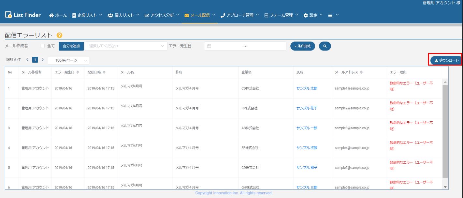Expand the 条件指定 filter button
This screenshot has width=463, height=198.
(x=303, y=46)
